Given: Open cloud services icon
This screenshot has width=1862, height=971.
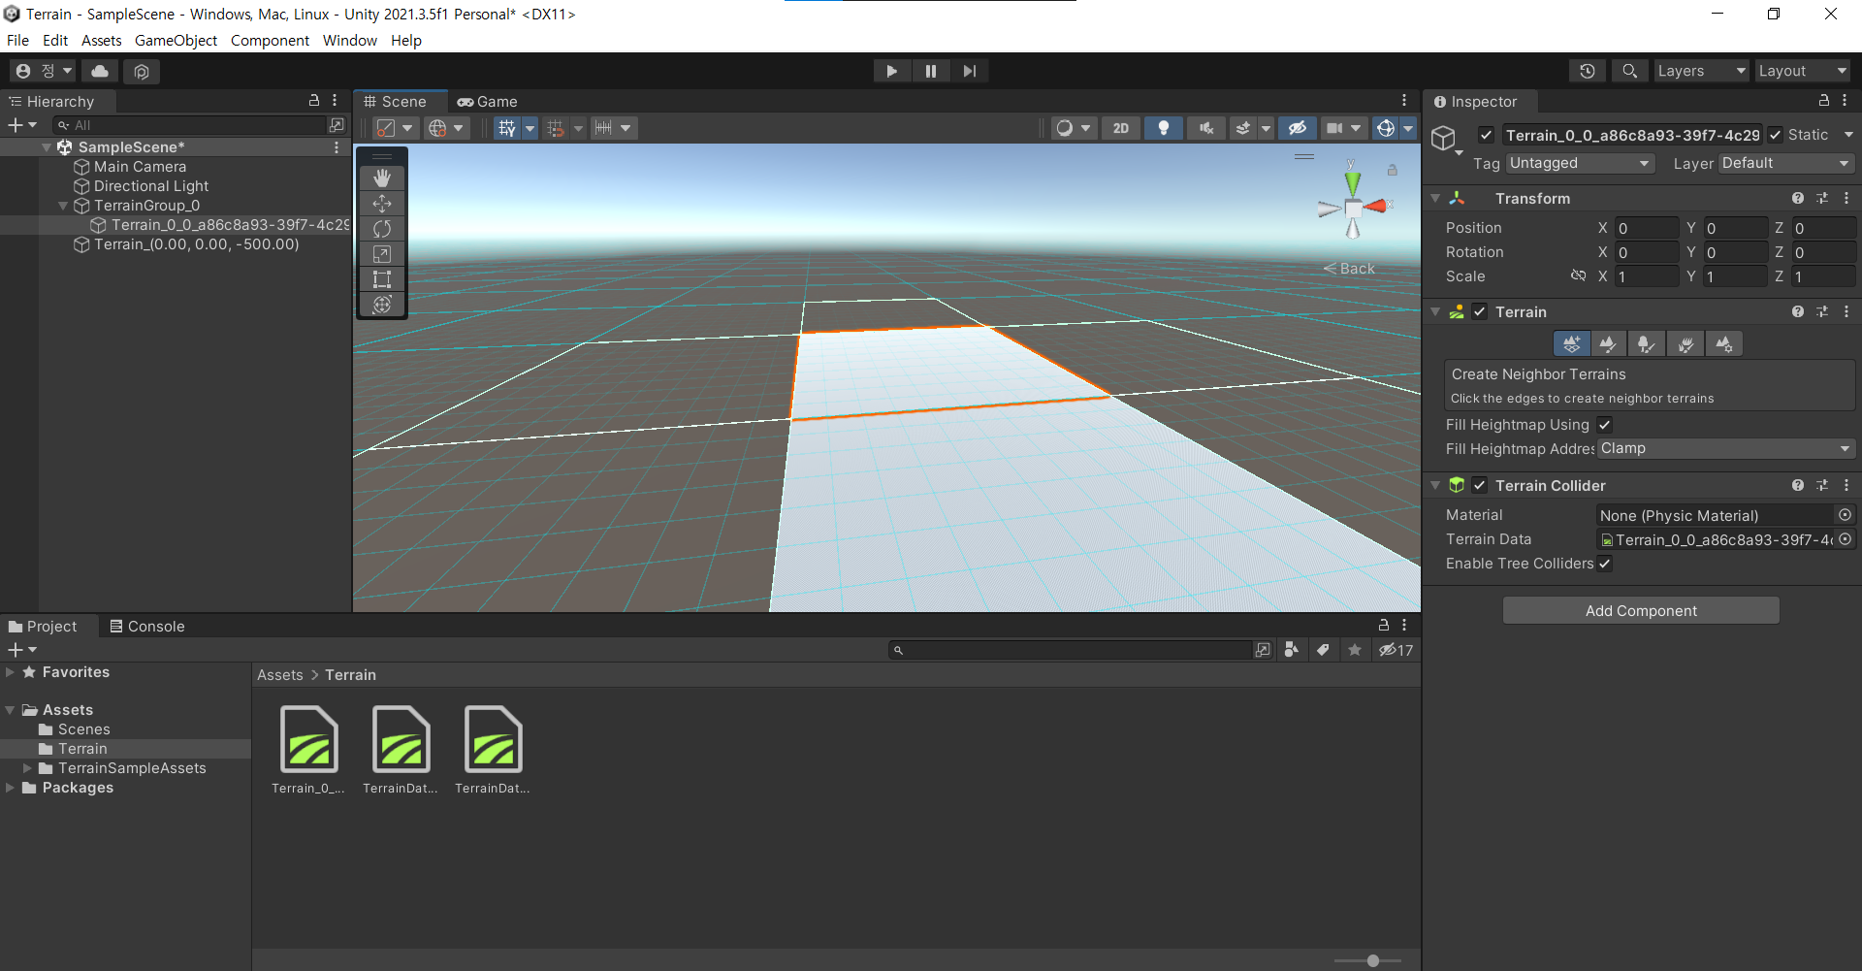Looking at the screenshot, I should [x=100, y=71].
